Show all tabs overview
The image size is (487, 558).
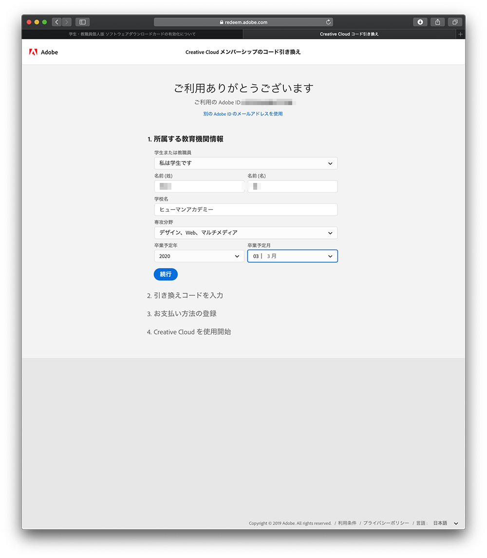coord(455,22)
